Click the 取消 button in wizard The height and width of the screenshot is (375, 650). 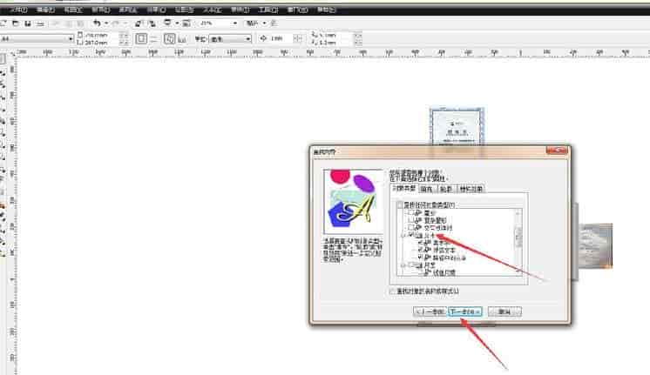click(x=504, y=311)
